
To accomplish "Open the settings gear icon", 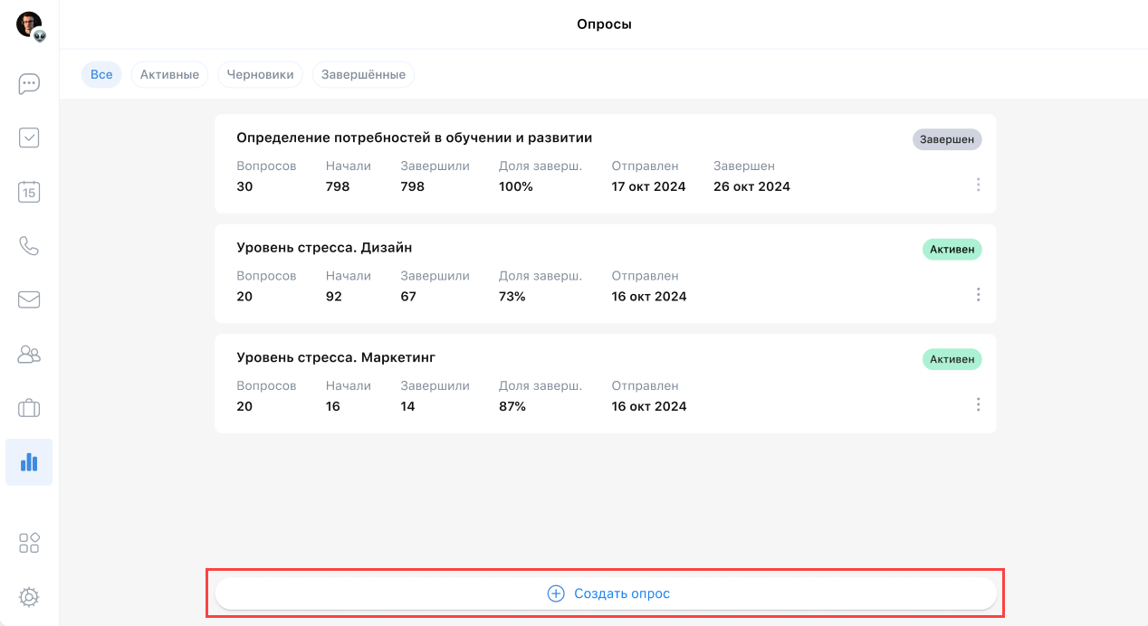I will (x=29, y=597).
